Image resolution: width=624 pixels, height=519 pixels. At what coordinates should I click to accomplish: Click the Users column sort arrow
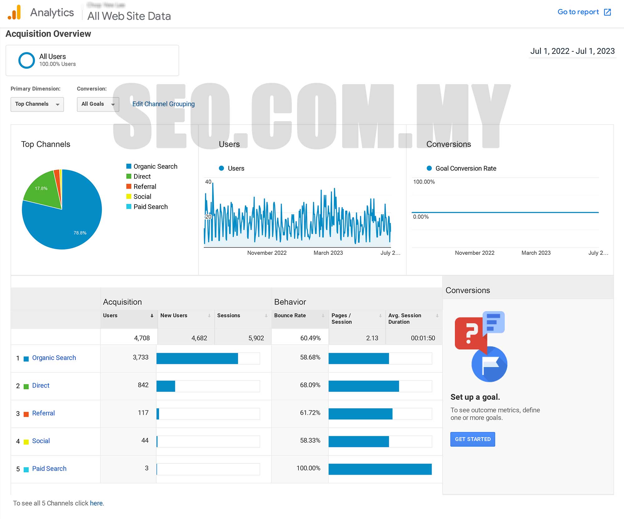[x=152, y=316]
